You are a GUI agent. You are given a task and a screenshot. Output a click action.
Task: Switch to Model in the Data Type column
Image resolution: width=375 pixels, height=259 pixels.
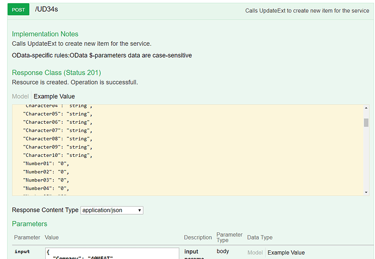click(x=255, y=252)
